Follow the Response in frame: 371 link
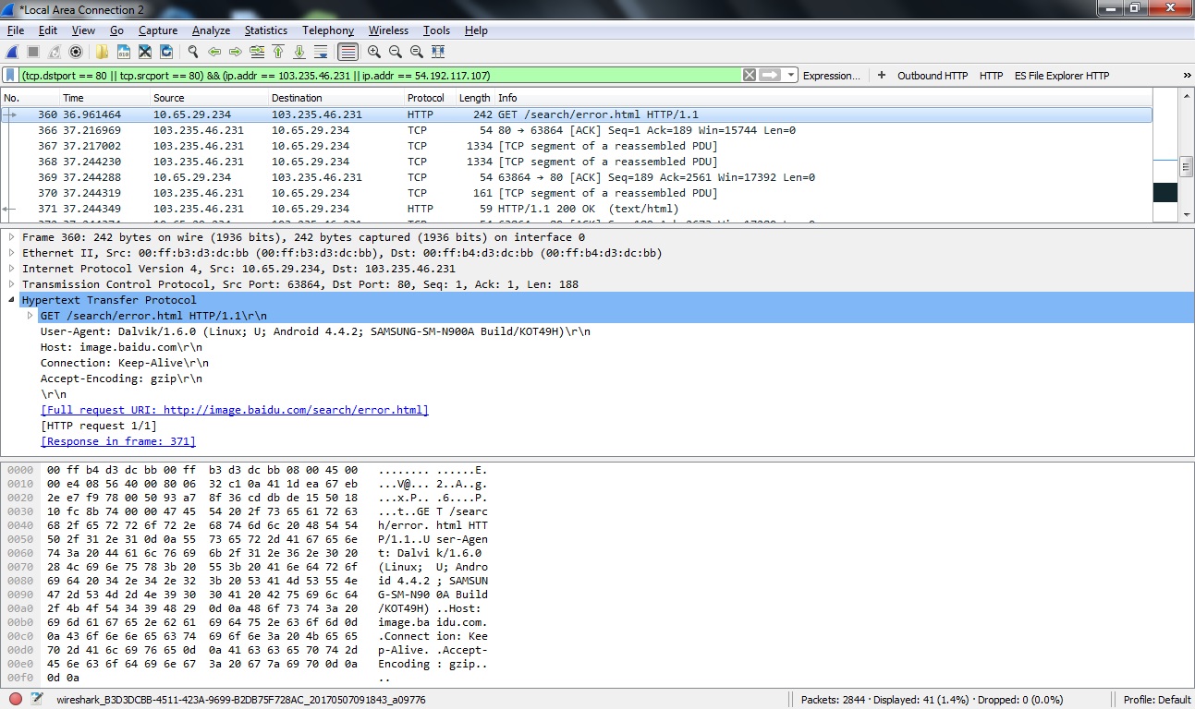Viewport: 1195px width, 709px height. [117, 441]
